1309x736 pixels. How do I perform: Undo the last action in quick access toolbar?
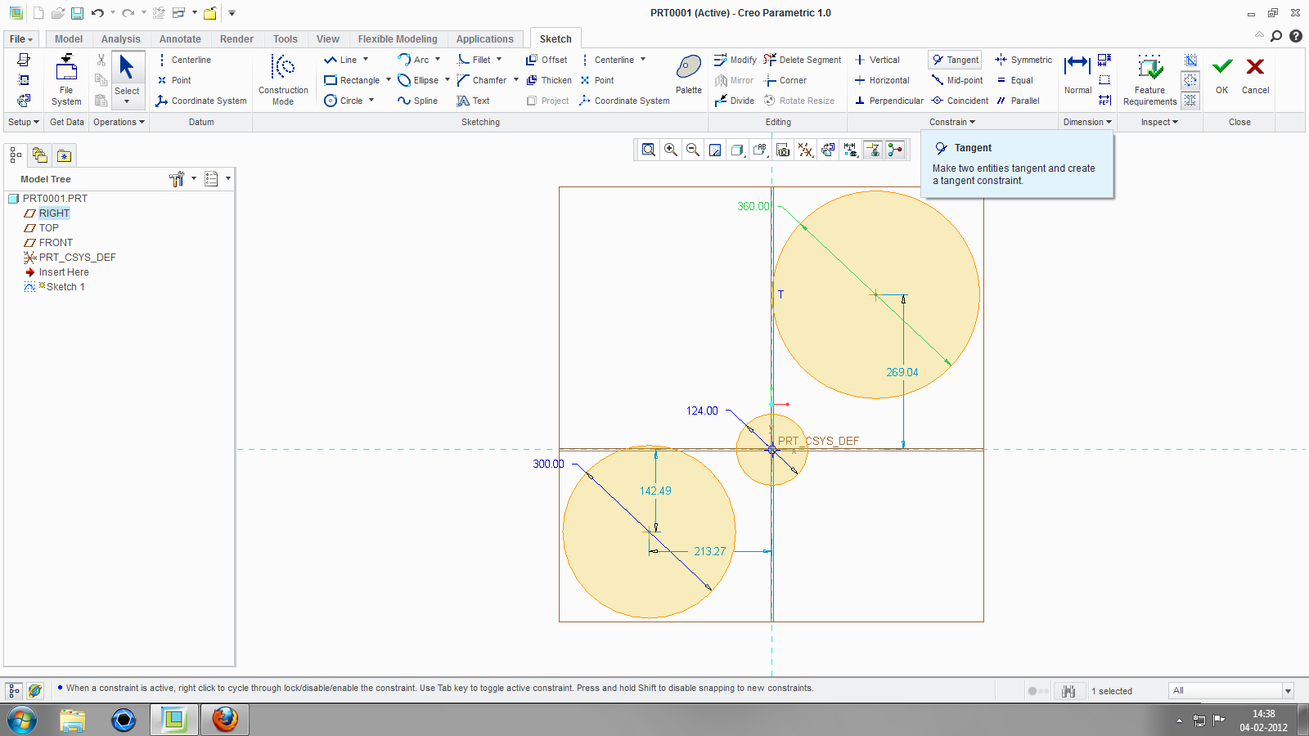point(97,13)
